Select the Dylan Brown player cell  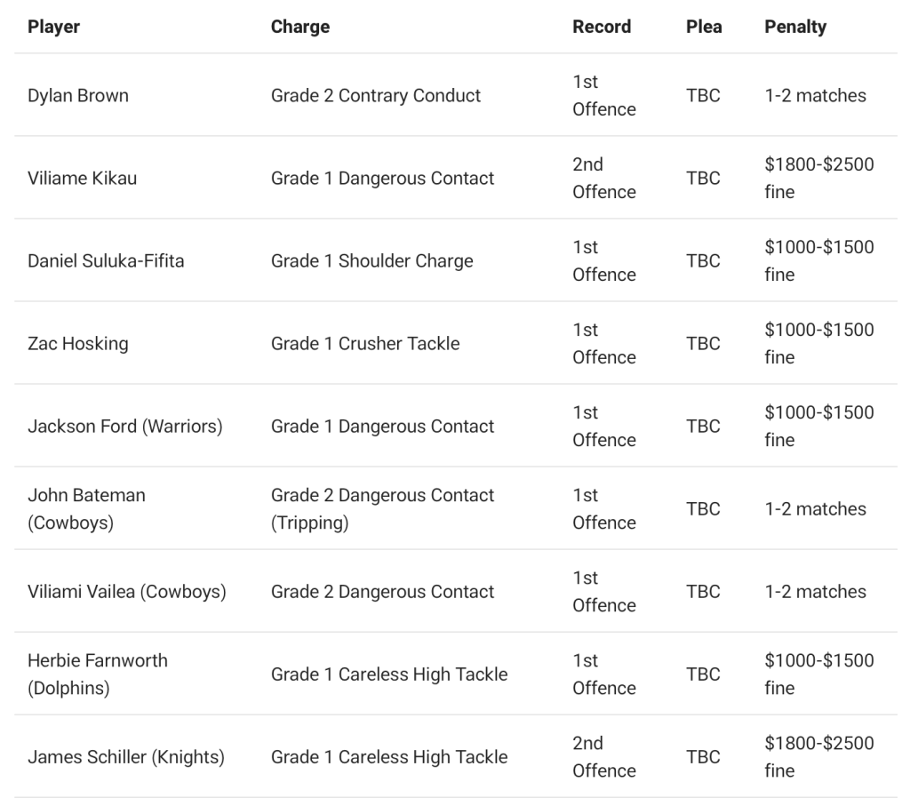[x=78, y=95]
